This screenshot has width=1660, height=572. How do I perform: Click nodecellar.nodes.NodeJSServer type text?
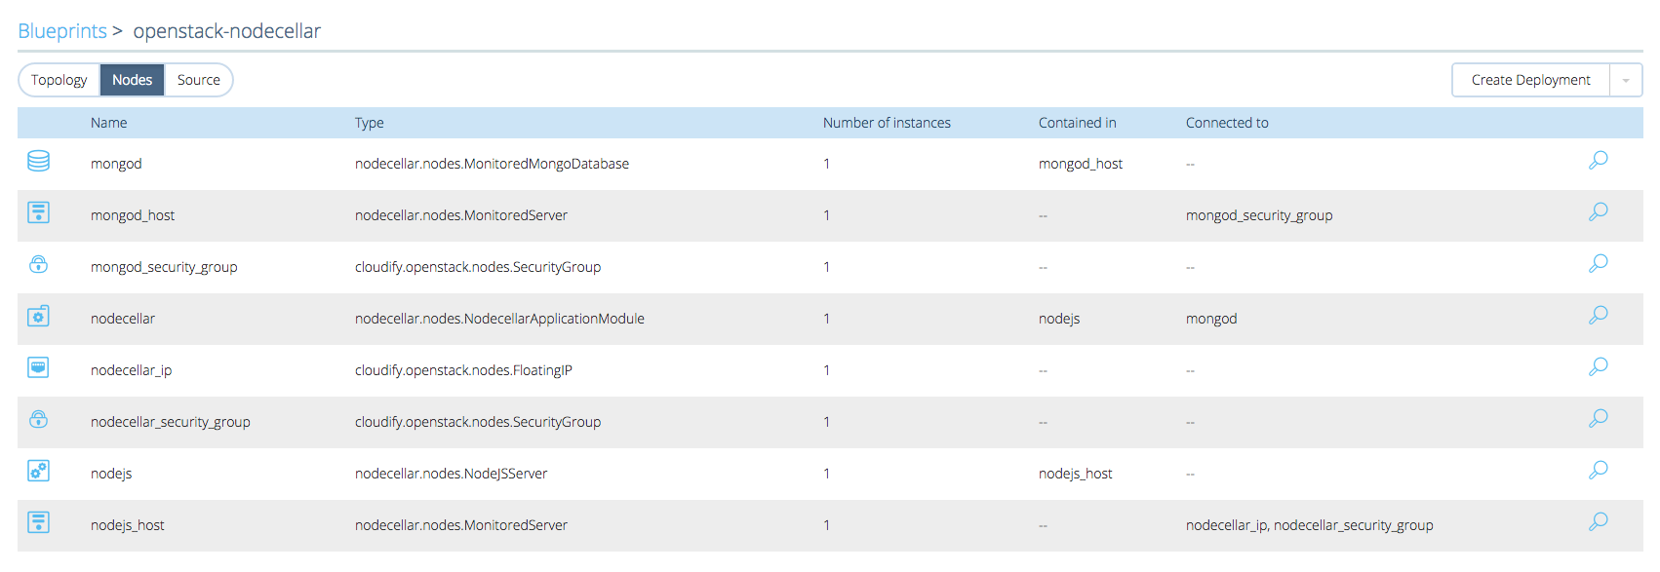(451, 474)
